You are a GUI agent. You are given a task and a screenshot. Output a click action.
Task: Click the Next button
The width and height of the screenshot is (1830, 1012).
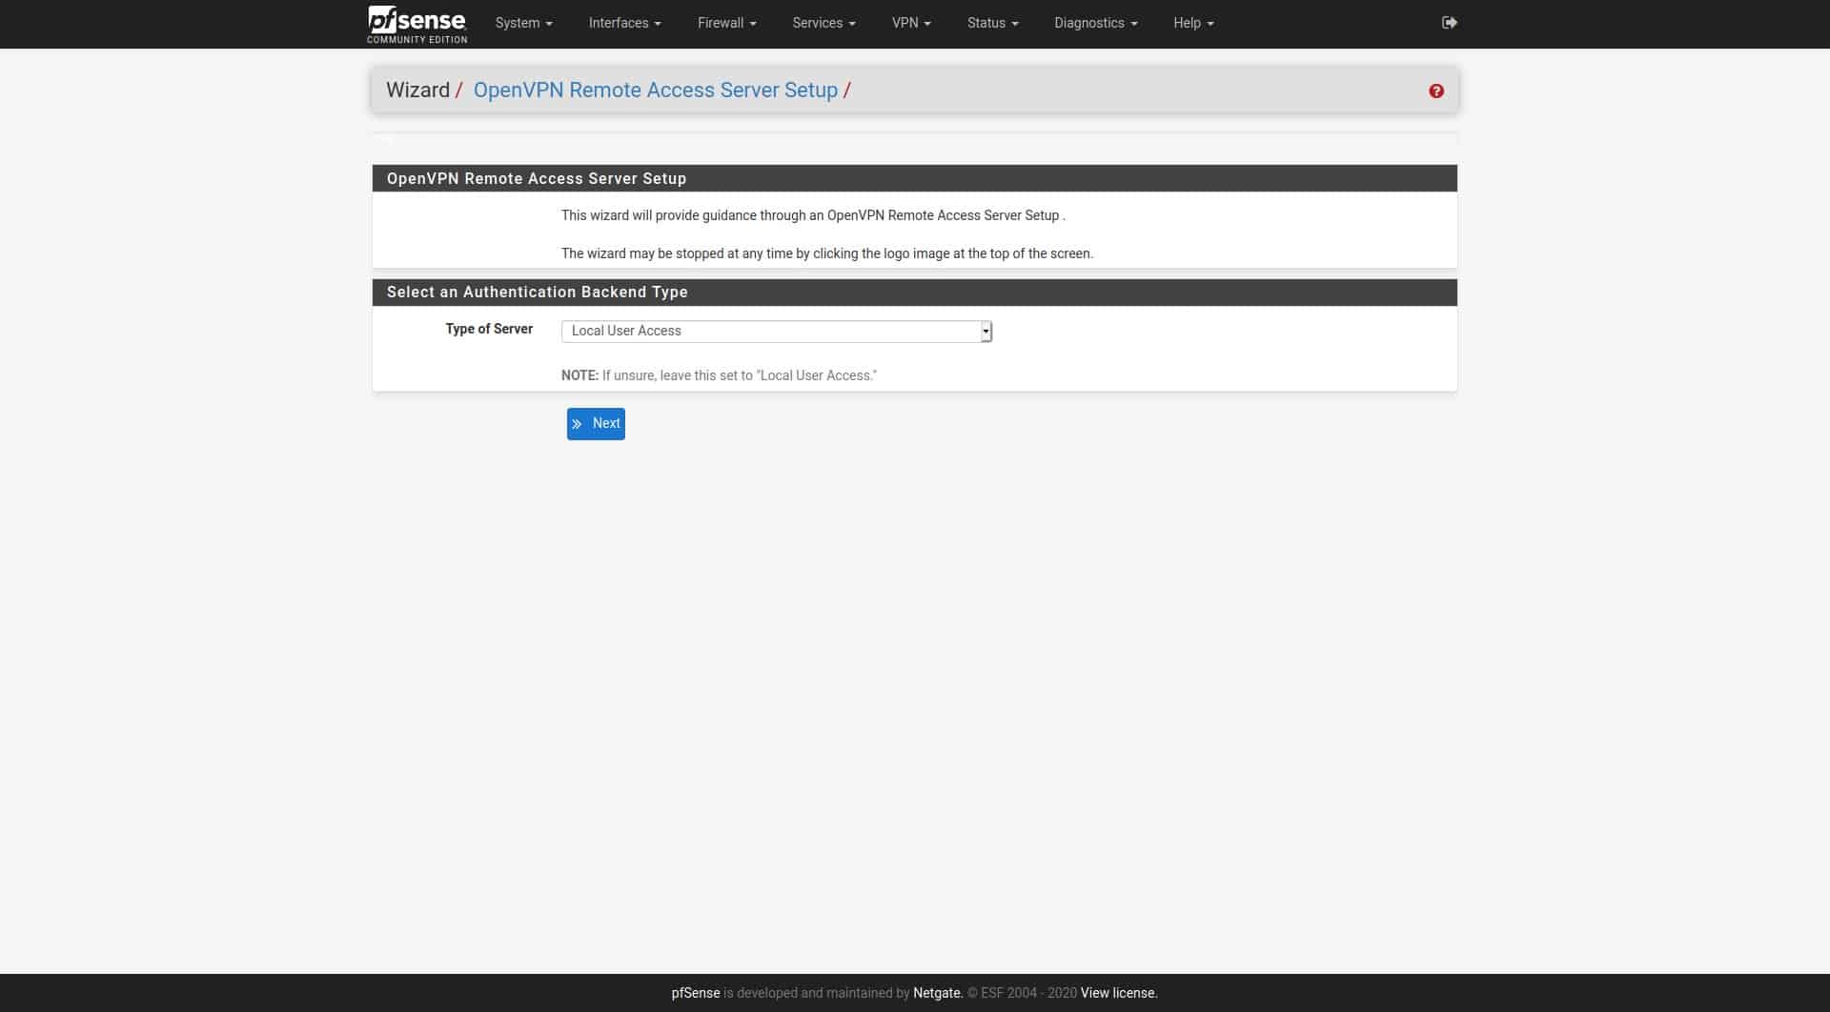596,424
